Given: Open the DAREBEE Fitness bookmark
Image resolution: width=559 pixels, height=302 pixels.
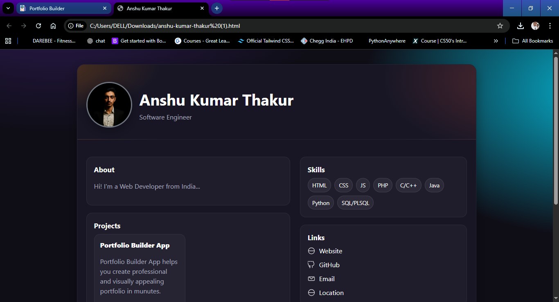Looking at the screenshot, I should pyautogui.click(x=54, y=41).
